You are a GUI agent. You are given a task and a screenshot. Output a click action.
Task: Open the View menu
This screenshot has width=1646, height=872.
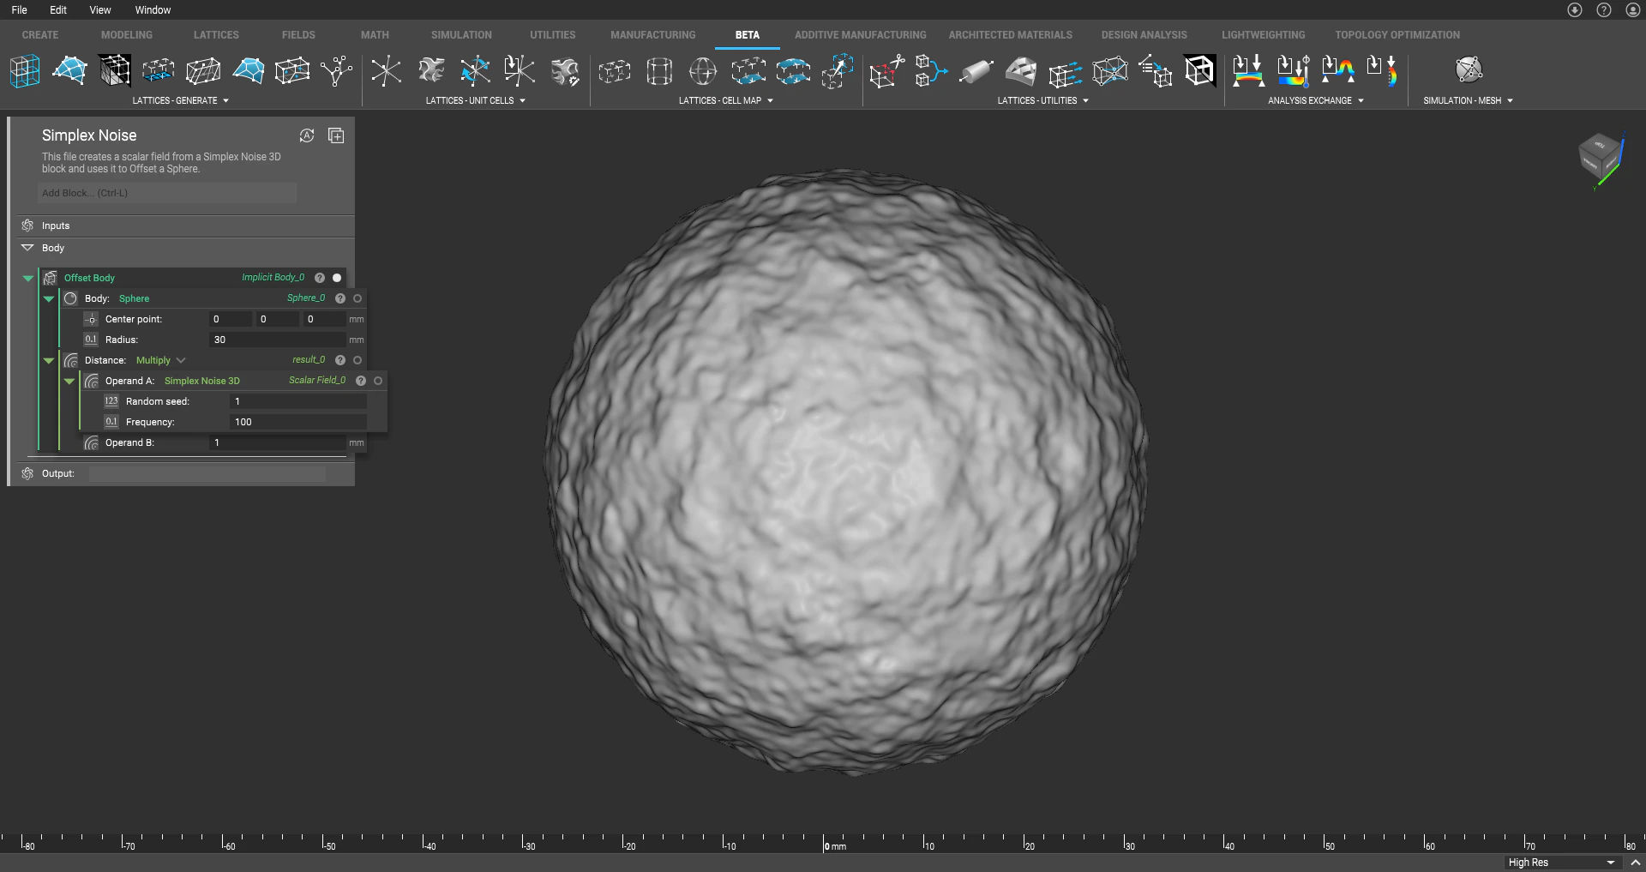[x=99, y=9]
